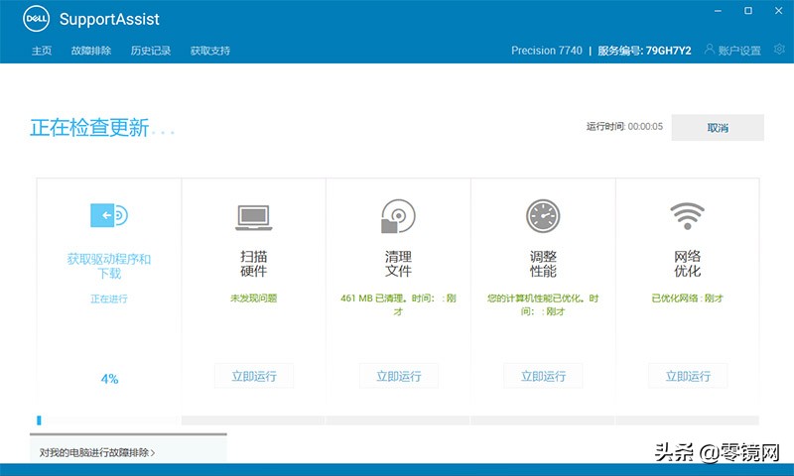Viewport: 794px width, 476px height.
Task: Open the settings gear icon
Action: (779, 49)
